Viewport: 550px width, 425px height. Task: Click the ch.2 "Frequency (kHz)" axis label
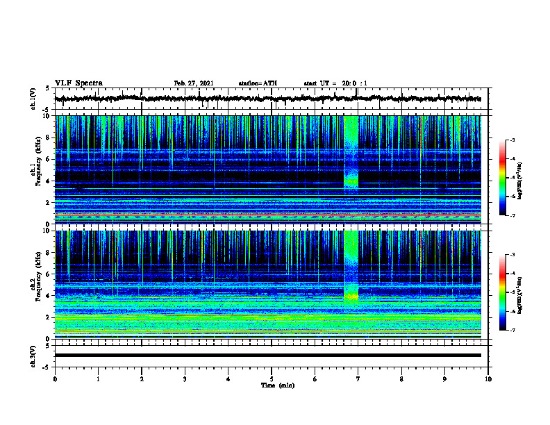(x=38, y=276)
